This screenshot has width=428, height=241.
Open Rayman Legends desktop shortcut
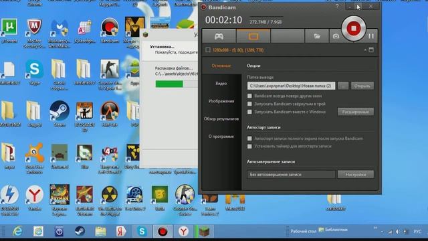pos(60,199)
